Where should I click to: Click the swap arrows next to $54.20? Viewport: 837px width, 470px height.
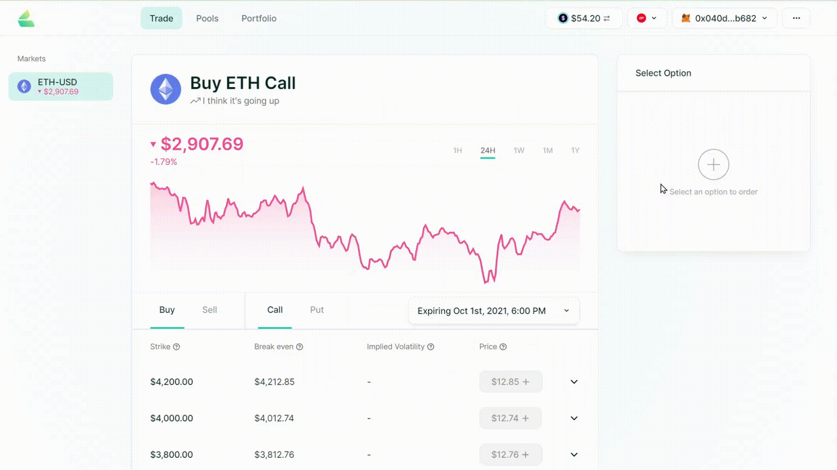[607, 18]
